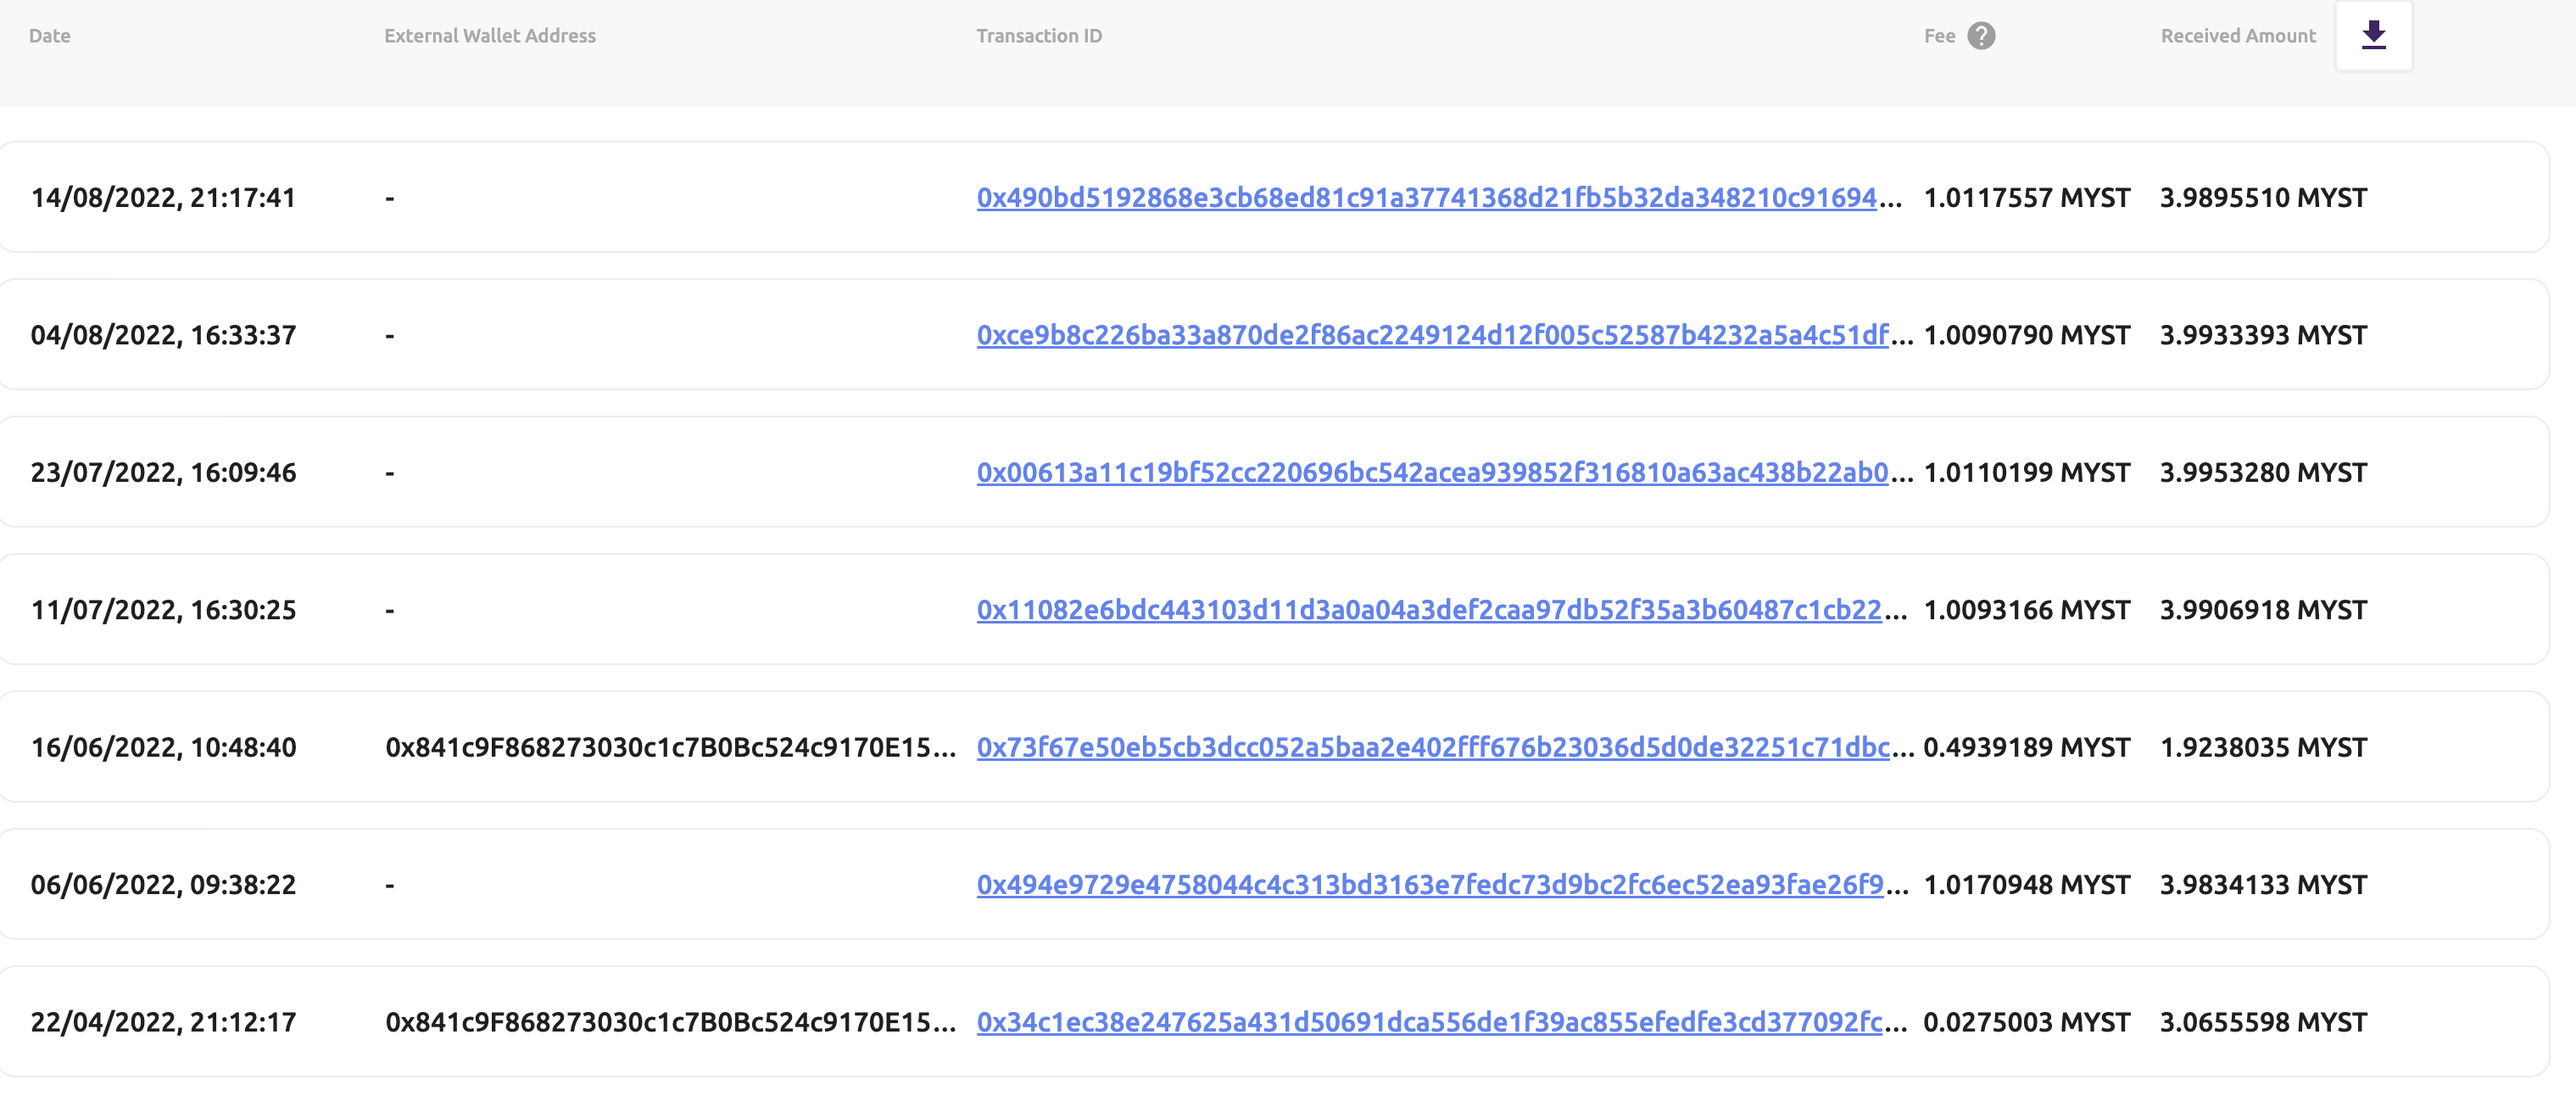
Task: Open transaction link starting 0x00613a11c19b
Action: [x=1432, y=472]
